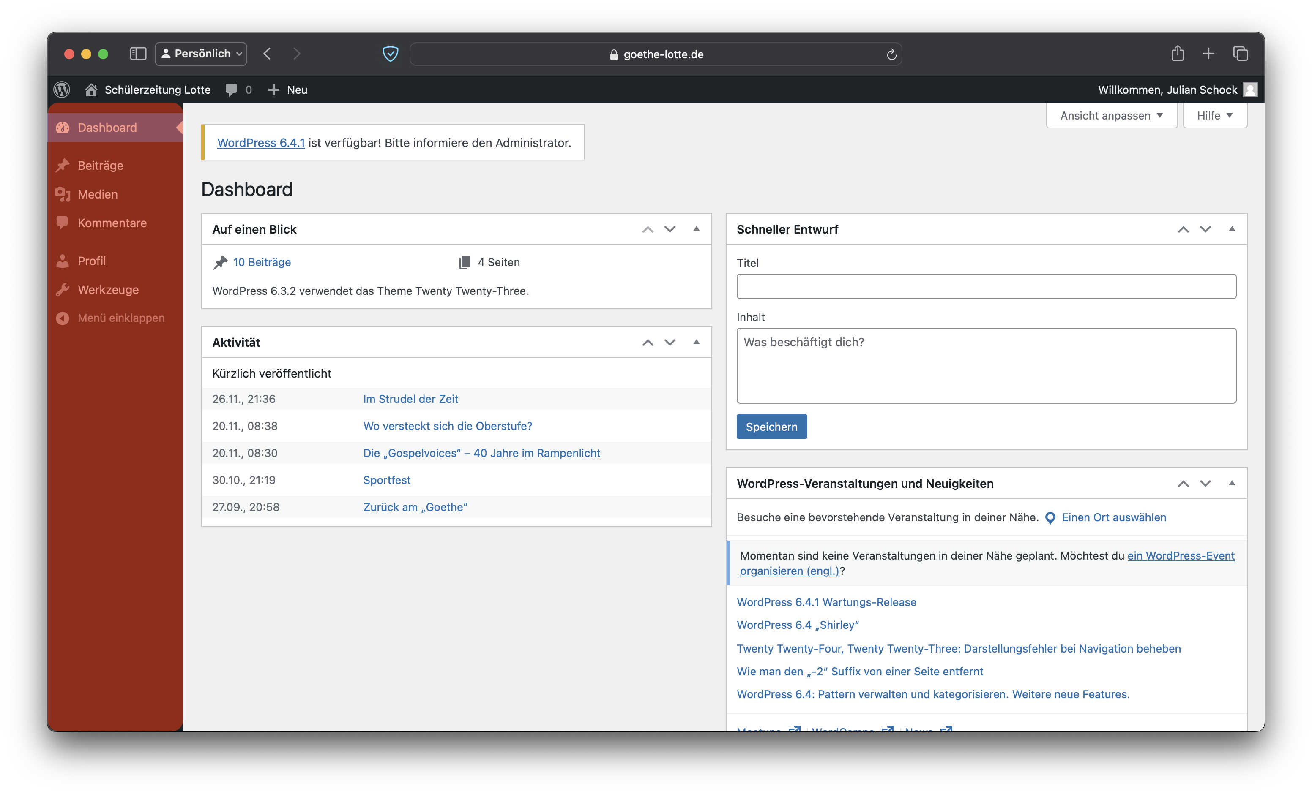
Task: Open the WordPress 6.4.1 update link
Action: click(261, 143)
